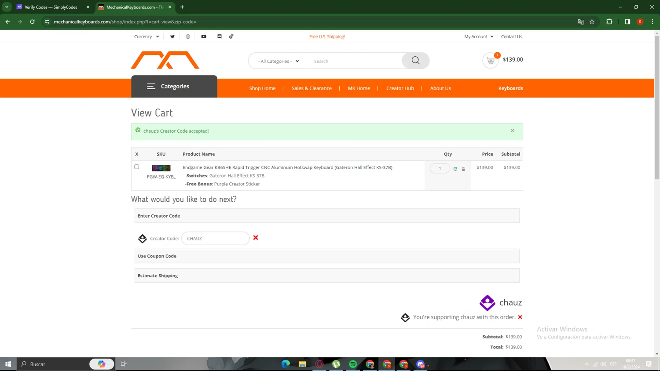Click the $139.00 cart total in header

click(513, 59)
